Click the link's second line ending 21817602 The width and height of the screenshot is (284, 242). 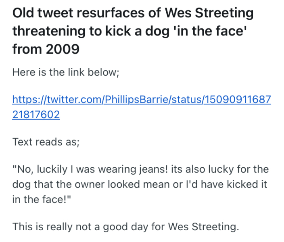pos(36,115)
